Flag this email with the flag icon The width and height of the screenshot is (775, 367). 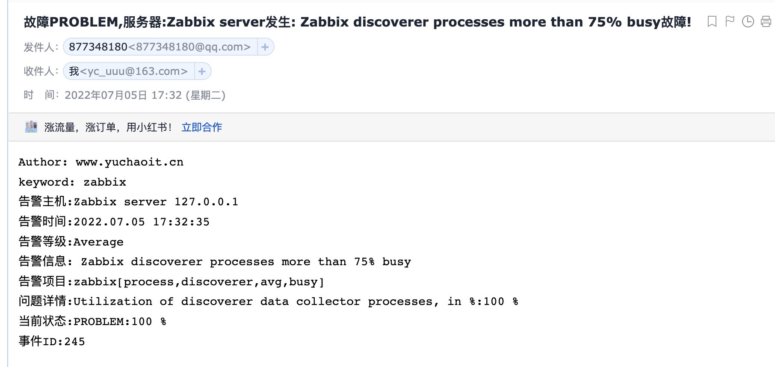730,21
